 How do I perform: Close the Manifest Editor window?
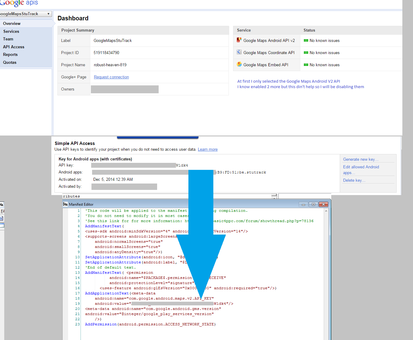tap(323, 204)
